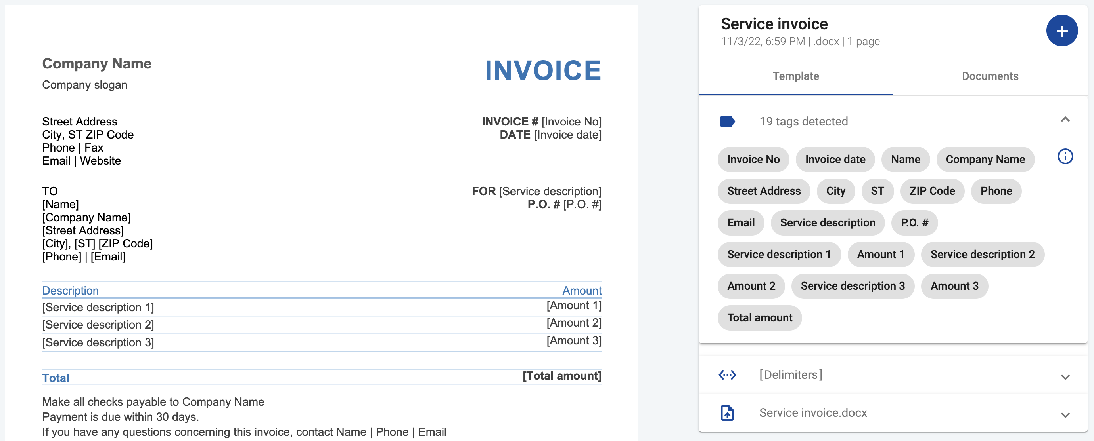Click the [Amount 1] table cell
This screenshot has height=441, width=1094.
click(574, 306)
